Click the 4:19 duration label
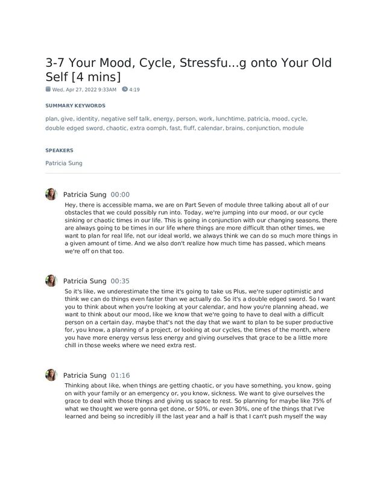The width and height of the screenshot is (386, 499). (x=134, y=90)
